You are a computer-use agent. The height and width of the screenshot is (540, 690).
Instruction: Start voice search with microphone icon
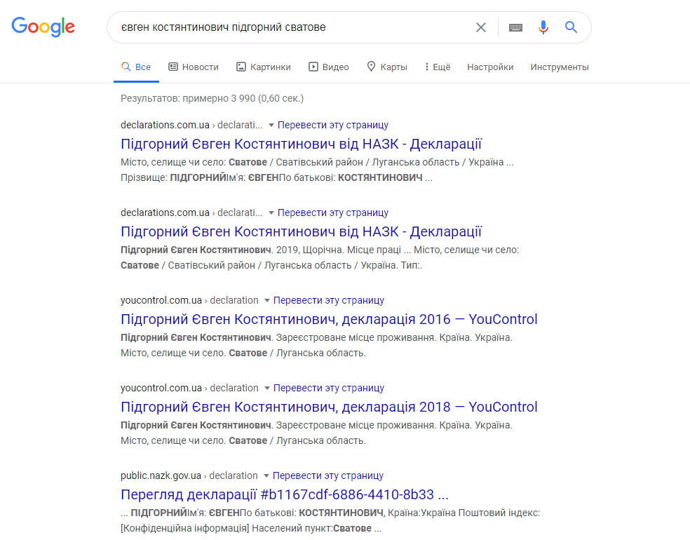(543, 27)
